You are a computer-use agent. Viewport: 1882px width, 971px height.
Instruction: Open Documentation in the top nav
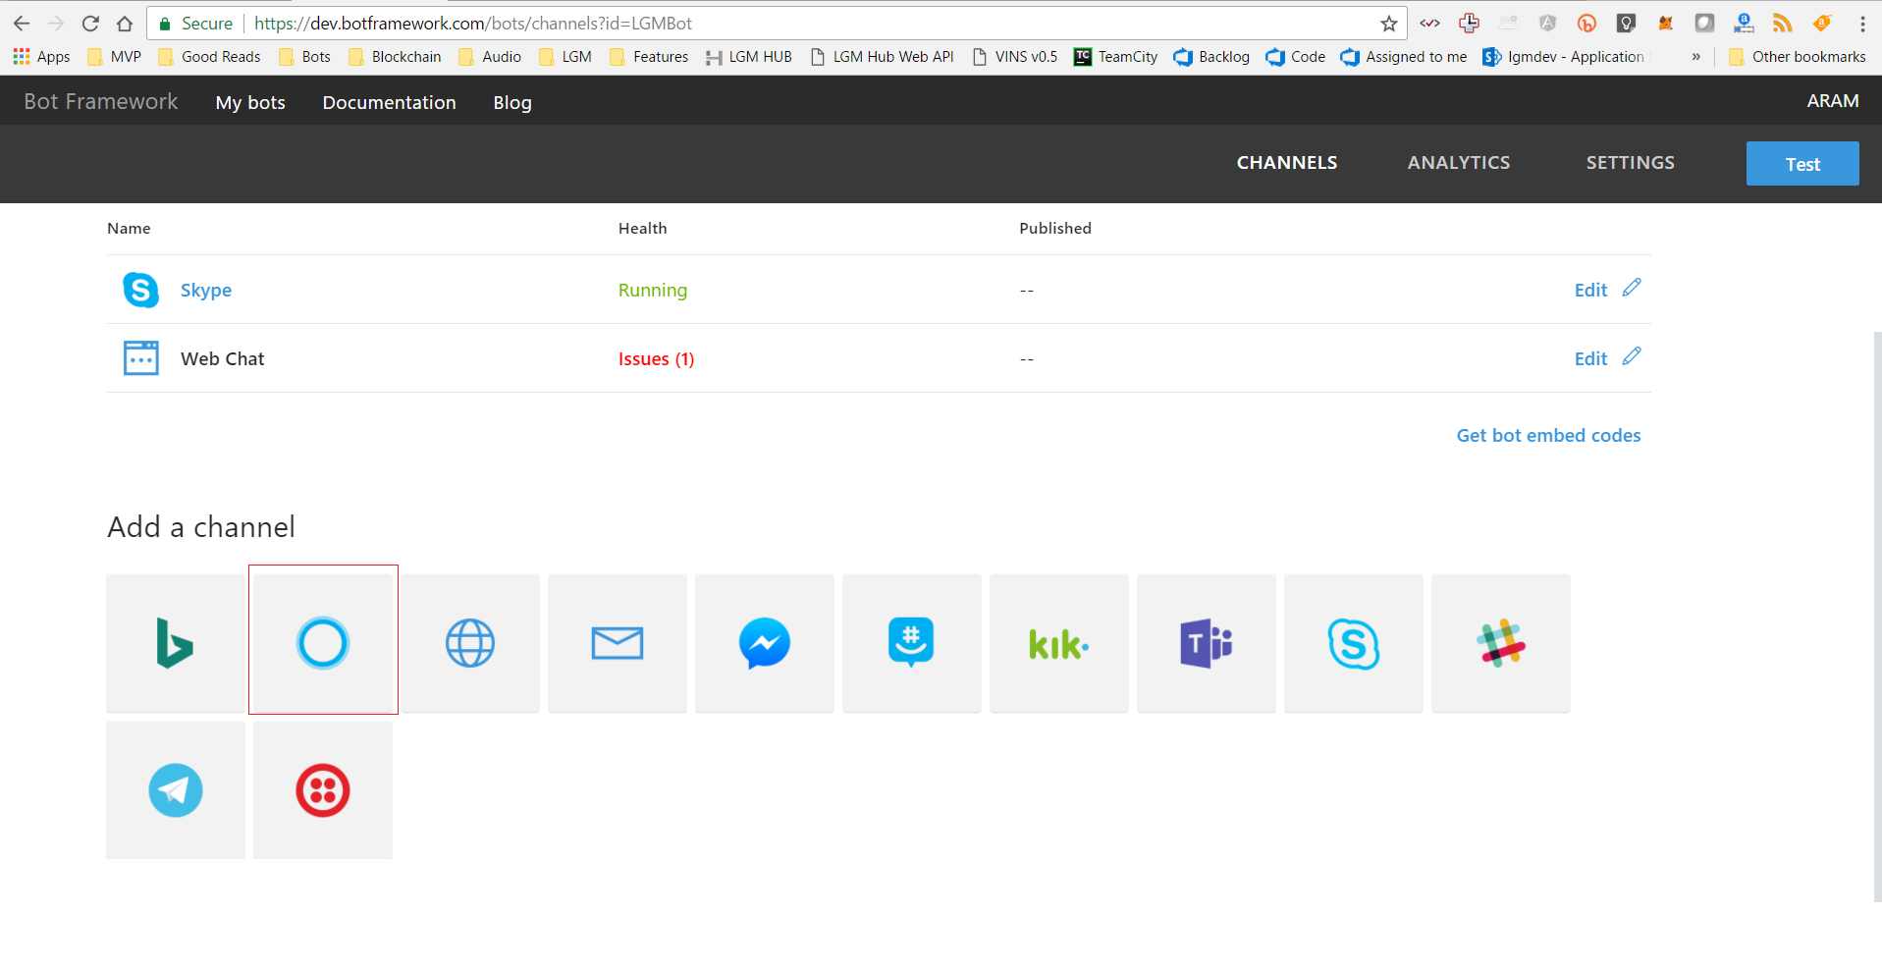390,102
